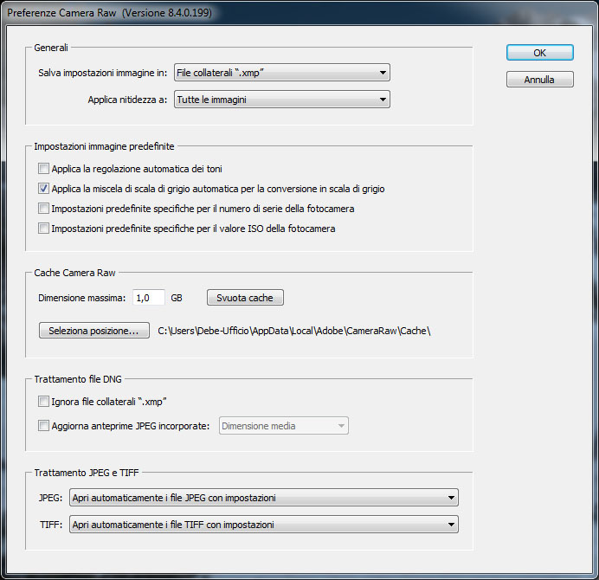This screenshot has height=580, width=599.
Task: Open the "Salva impostazioni immagine in" dropdown
Action: 281,73
